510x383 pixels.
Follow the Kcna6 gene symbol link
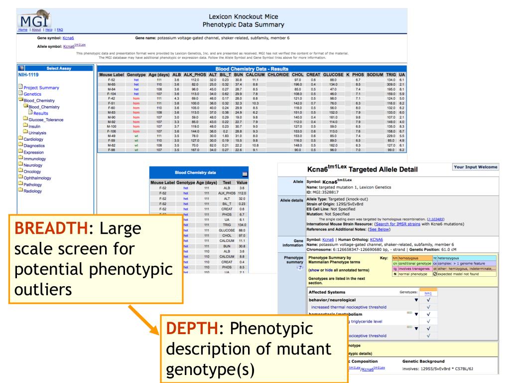(68, 38)
